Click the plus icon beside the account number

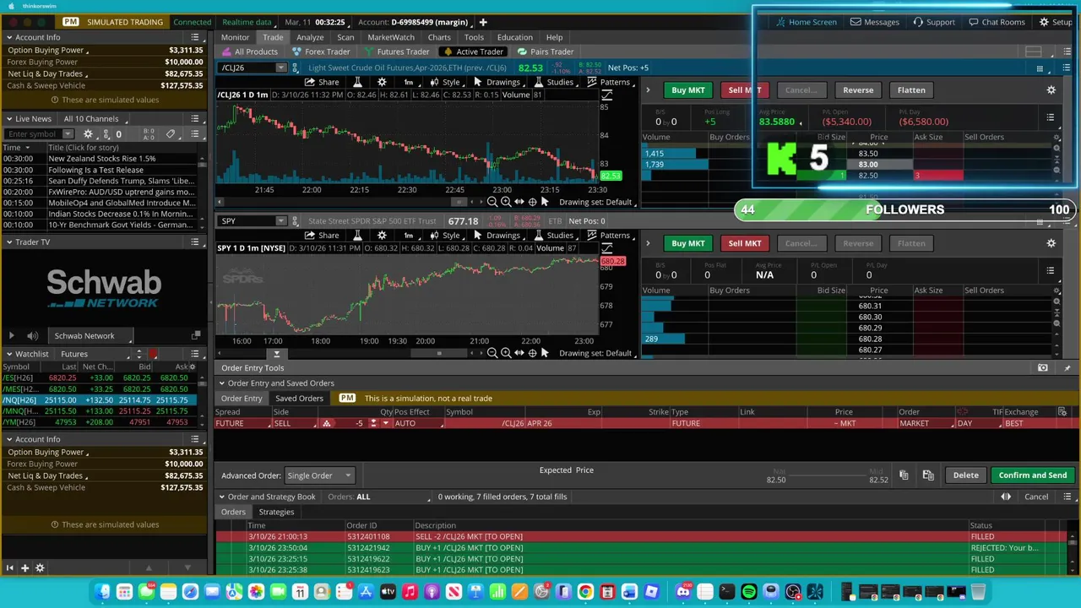click(x=483, y=22)
